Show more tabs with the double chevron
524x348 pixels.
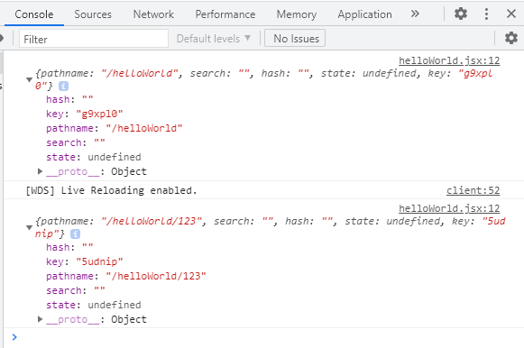[x=415, y=14]
